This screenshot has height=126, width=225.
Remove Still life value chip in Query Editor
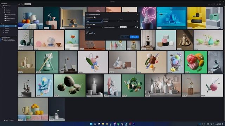pyautogui.click(x=126, y=27)
